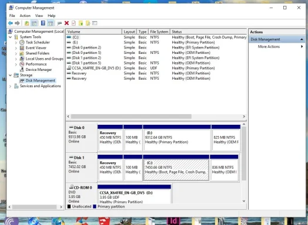Expand Local Users and Groups node
Screen dimensions: 308x225
click(16, 59)
